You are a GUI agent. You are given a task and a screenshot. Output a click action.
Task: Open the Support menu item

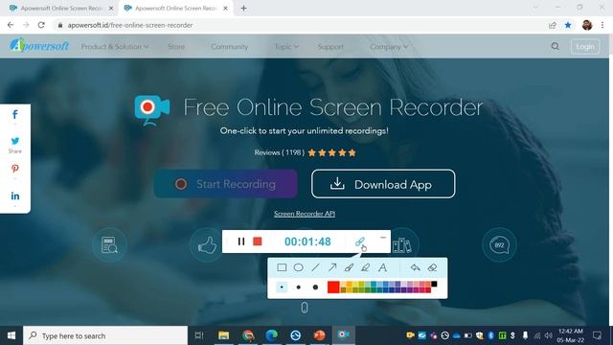(x=330, y=47)
